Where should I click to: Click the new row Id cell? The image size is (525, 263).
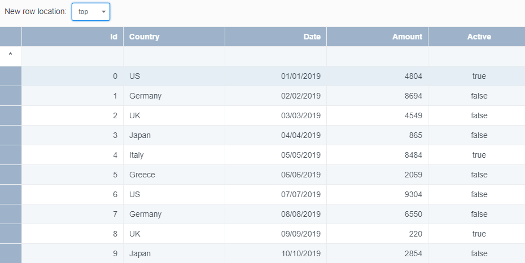point(73,56)
